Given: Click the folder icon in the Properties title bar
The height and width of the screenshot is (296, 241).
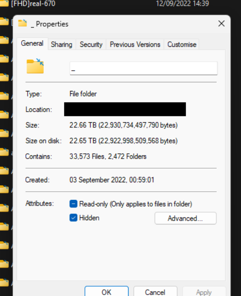Looking at the screenshot, I should 22,23.
